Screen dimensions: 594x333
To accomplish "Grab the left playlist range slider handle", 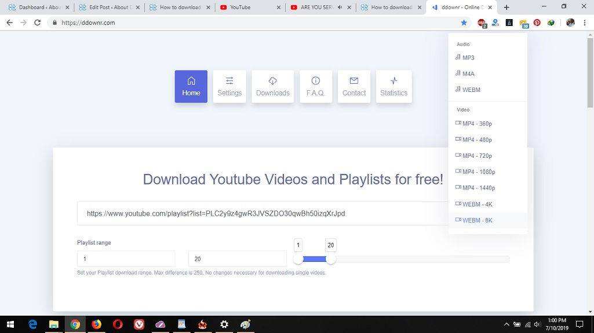I will point(298,259).
